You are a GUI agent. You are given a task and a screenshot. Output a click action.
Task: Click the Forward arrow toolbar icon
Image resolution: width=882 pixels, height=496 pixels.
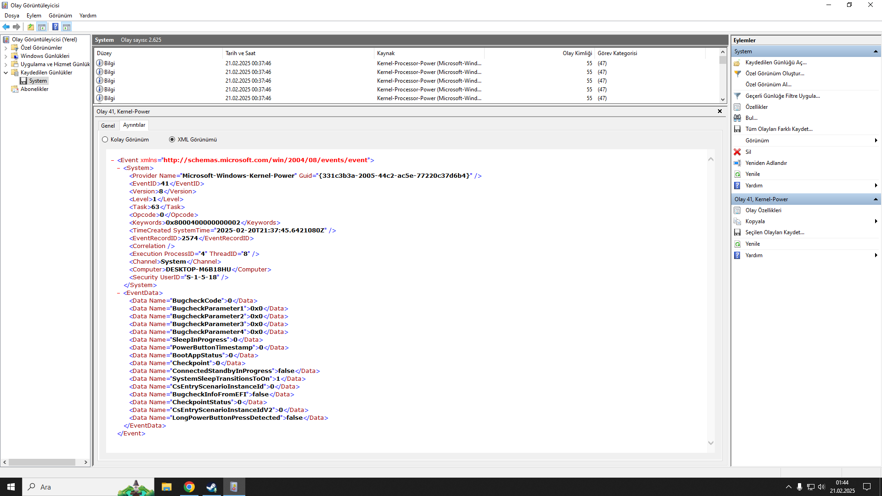(x=17, y=27)
